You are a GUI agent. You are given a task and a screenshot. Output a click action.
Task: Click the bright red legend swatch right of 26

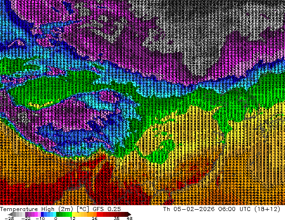click(98, 214)
